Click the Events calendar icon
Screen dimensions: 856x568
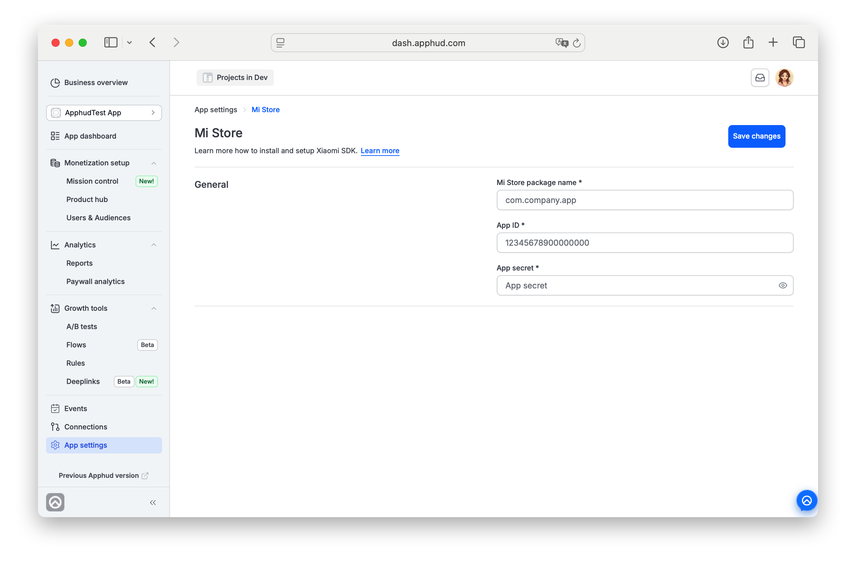[x=55, y=409]
